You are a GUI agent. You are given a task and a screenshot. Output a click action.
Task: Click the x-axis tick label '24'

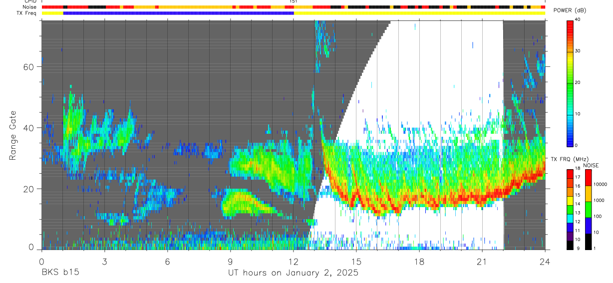coord(545,262)
